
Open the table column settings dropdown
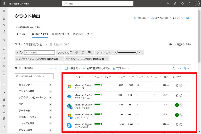[x=187, y=68]
